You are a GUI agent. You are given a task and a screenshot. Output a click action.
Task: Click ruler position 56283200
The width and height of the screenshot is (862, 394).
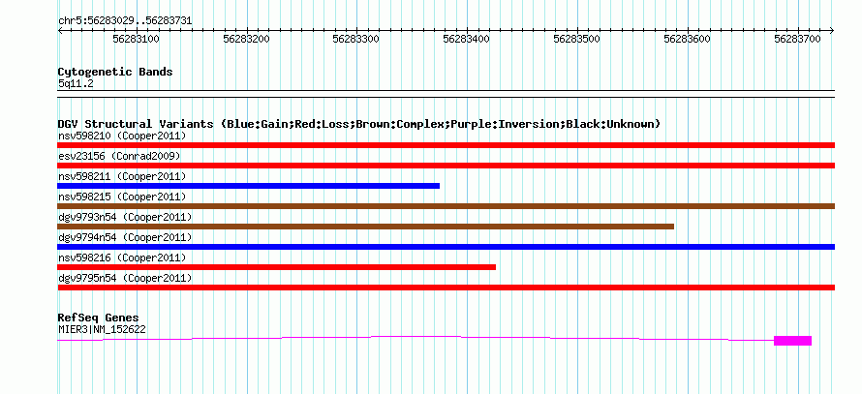coord(246,39)
